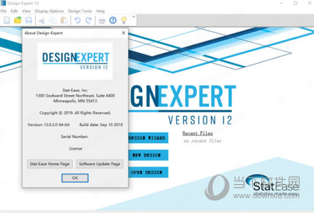This screenshot has height=213, width=314.
Task: Open the Help menu
Action: pyautogui.click(x=101, y=11)
